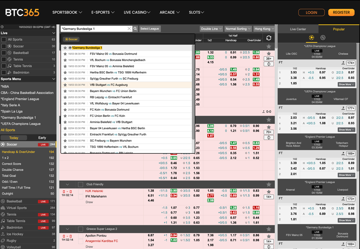The width and height of the screenshot is (360, 249).
Task: Open the Hong Kong odds format dropdown
Action: coord(264,29)
